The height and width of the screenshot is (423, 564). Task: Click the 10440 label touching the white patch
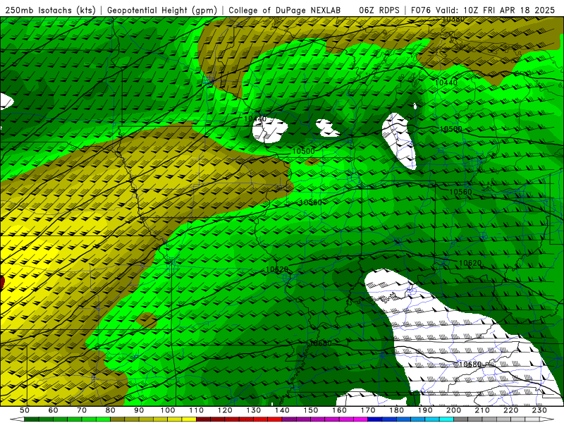255,118
